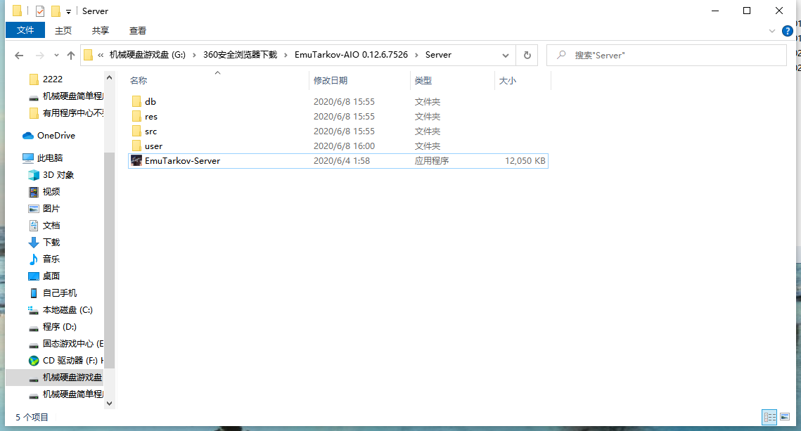Click the Server breadcrumb segment

point(438,55)
